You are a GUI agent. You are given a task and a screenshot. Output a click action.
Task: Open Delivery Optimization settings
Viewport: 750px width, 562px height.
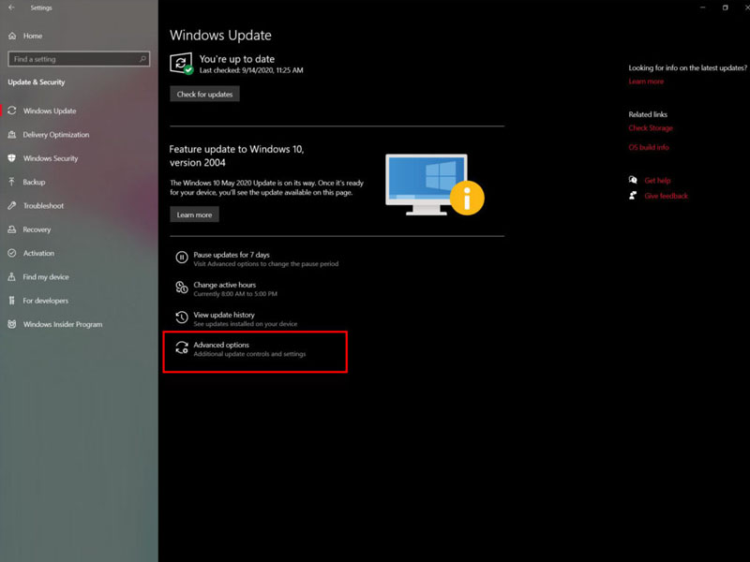(x=56, y=135)
